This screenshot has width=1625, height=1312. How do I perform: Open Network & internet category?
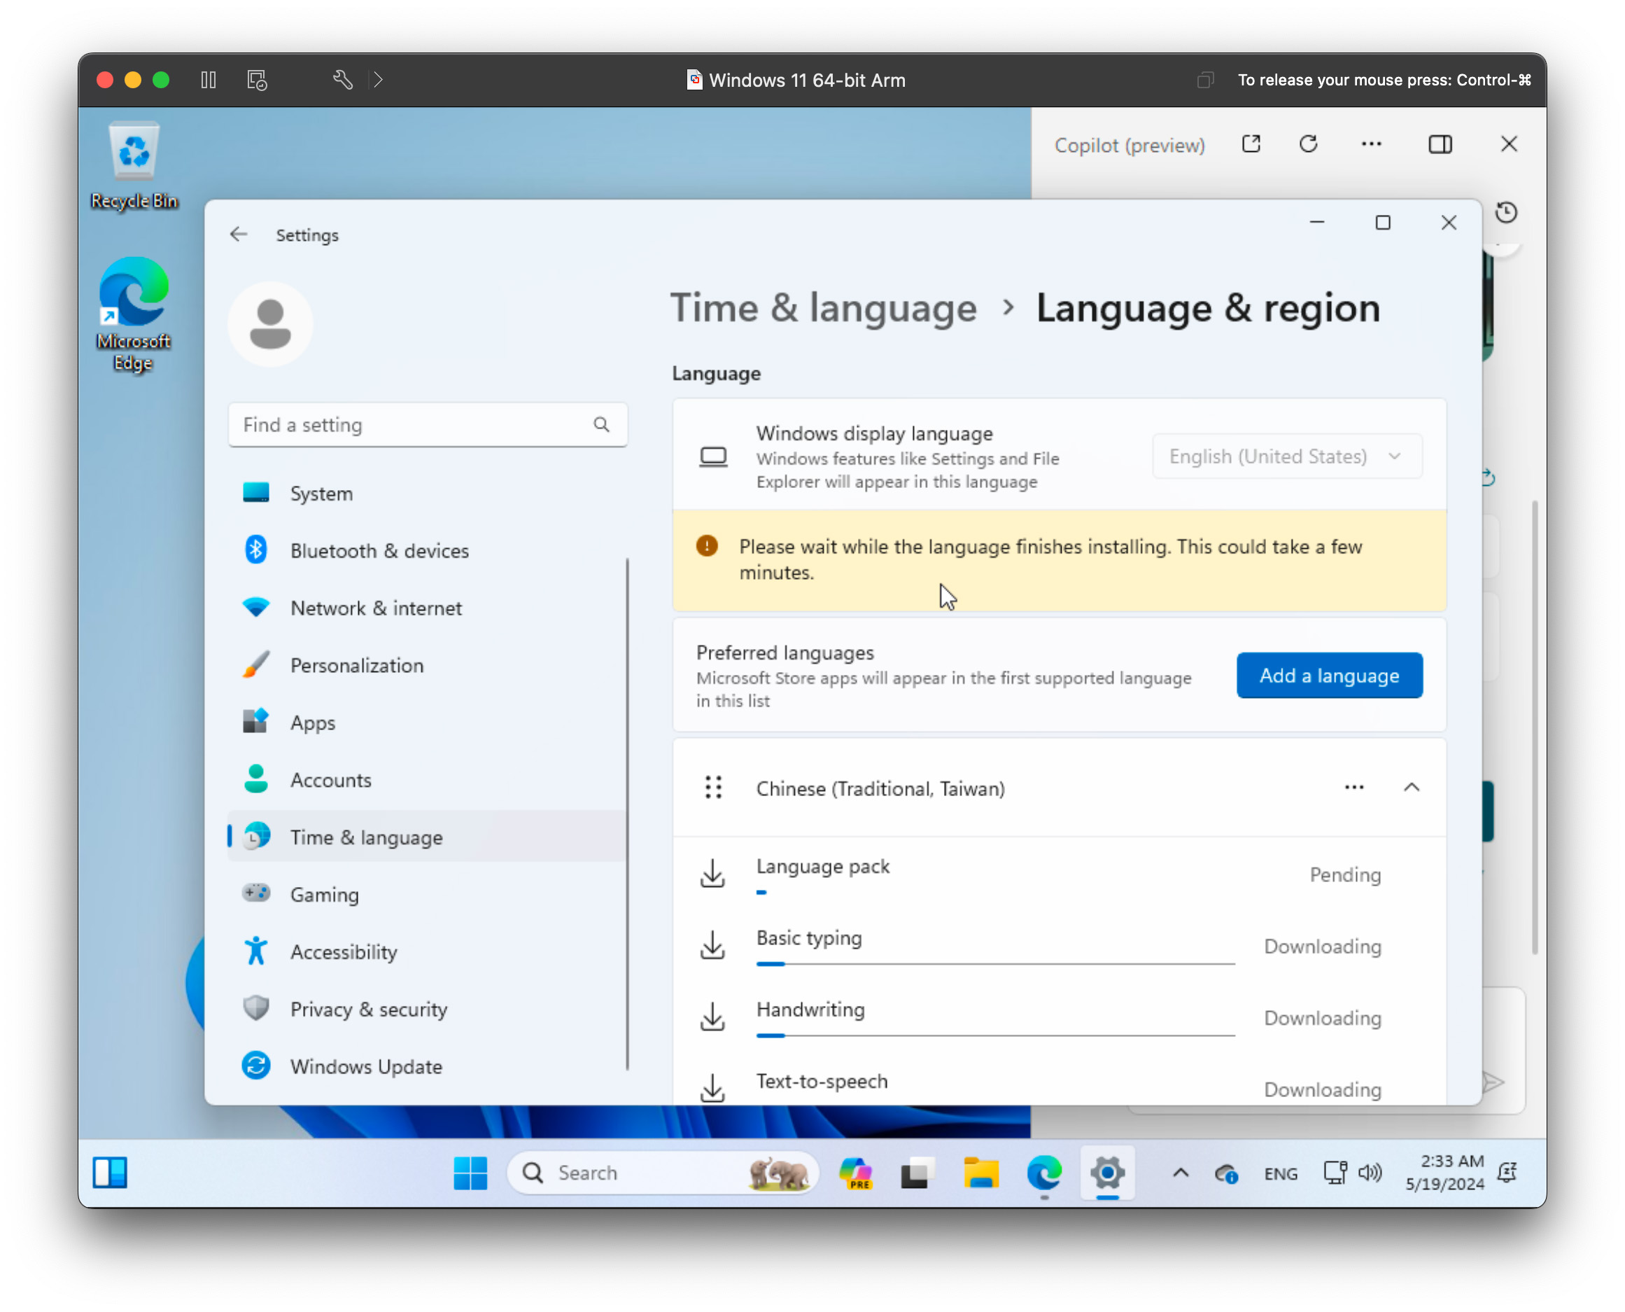[426, 608]
